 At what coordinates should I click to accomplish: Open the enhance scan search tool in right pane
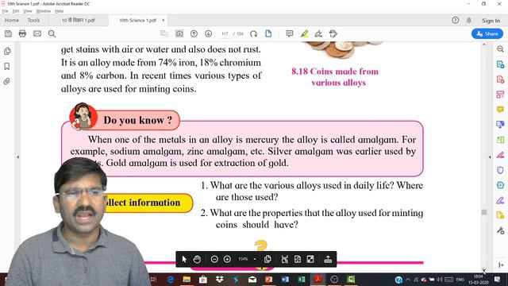pos(500,49)
